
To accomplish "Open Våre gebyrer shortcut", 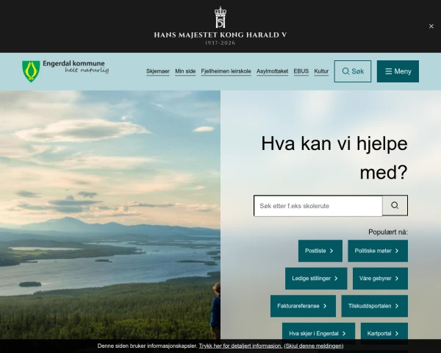I will coord(380,279).
